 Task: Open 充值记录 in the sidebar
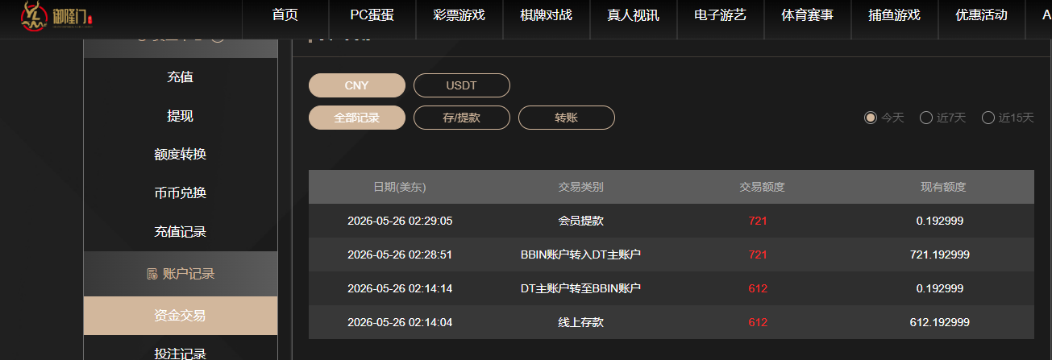click(x=180, y=232)
